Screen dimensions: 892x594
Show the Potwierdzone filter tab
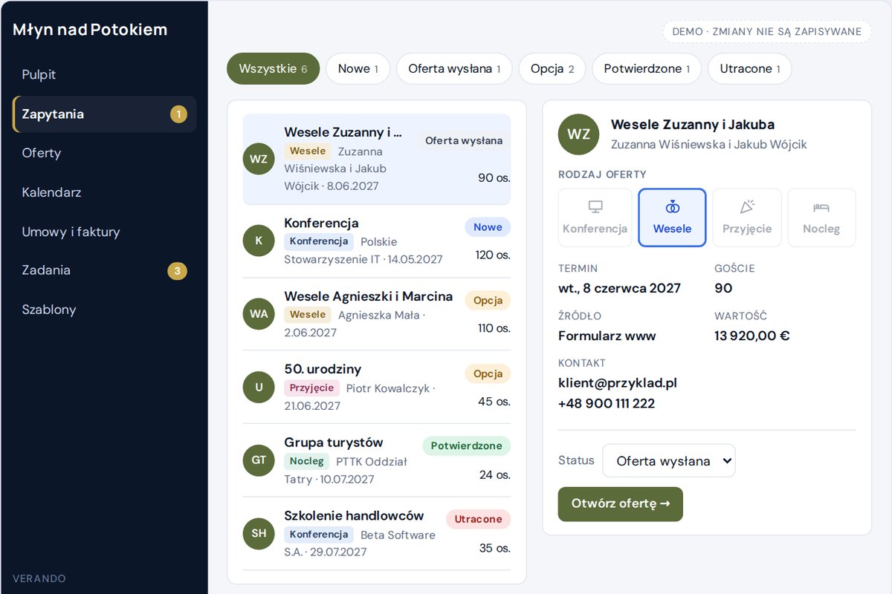click(647, 69)
